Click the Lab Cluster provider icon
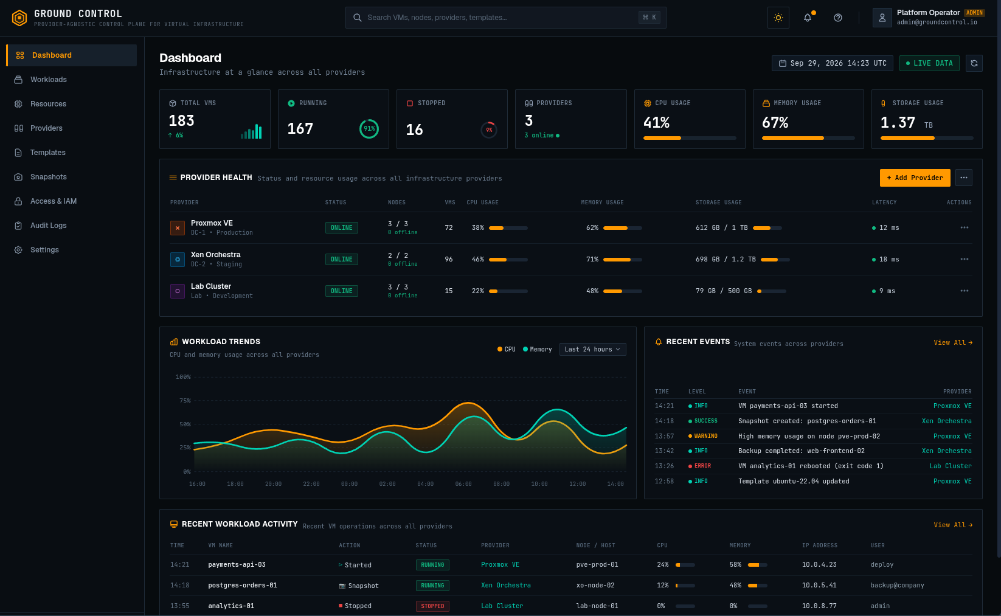 (178, 291)
